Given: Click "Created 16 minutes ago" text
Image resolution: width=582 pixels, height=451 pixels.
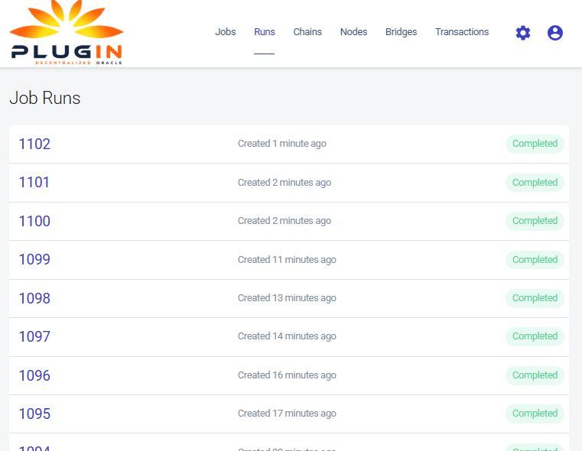Looking at the screenshot, I should pos(287,375).
